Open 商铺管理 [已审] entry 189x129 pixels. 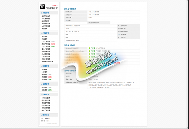[47, 80]
